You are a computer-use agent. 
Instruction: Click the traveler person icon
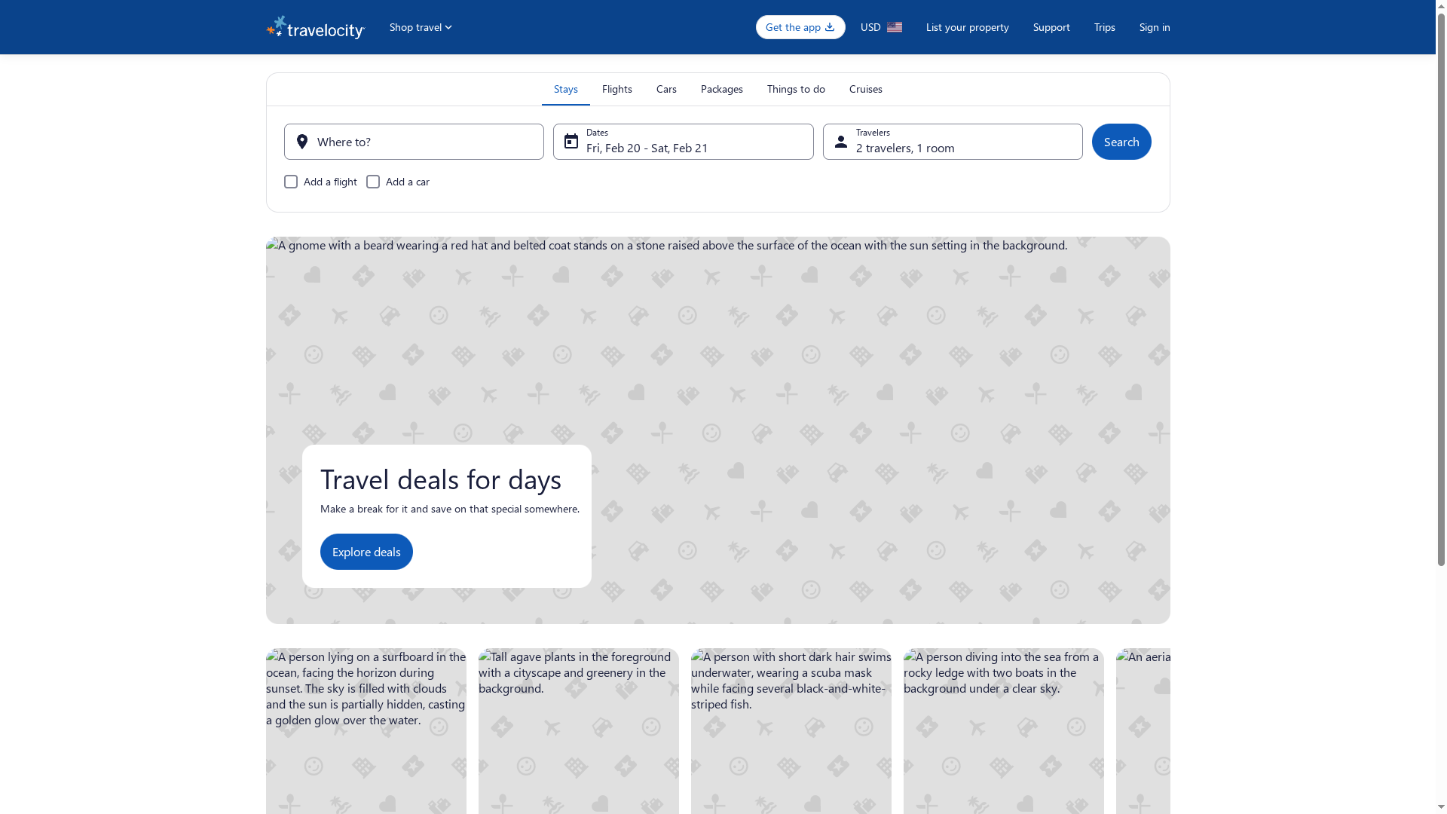[x=841, y=141]
